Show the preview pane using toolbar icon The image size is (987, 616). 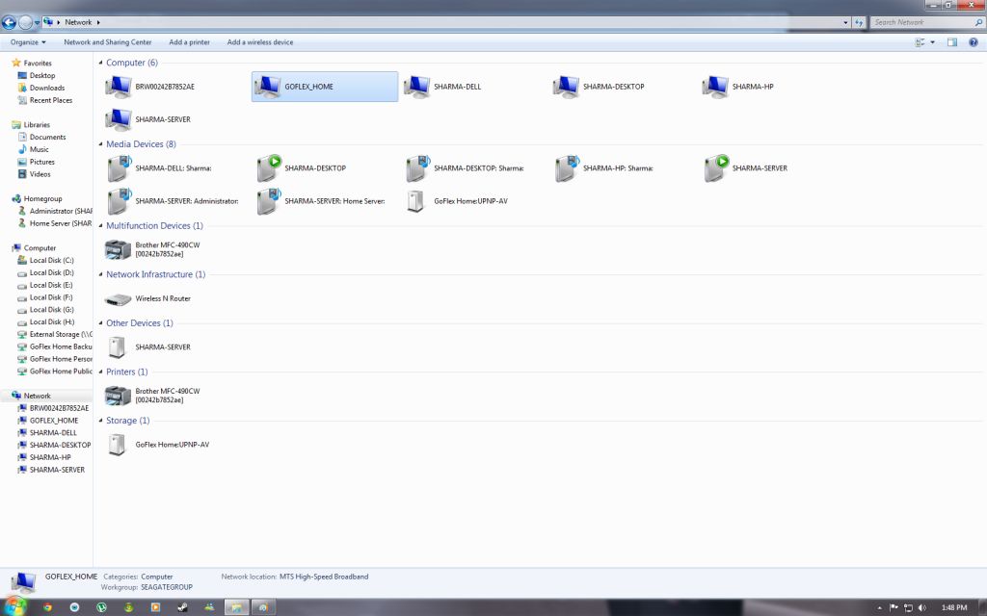coord(951,42)
